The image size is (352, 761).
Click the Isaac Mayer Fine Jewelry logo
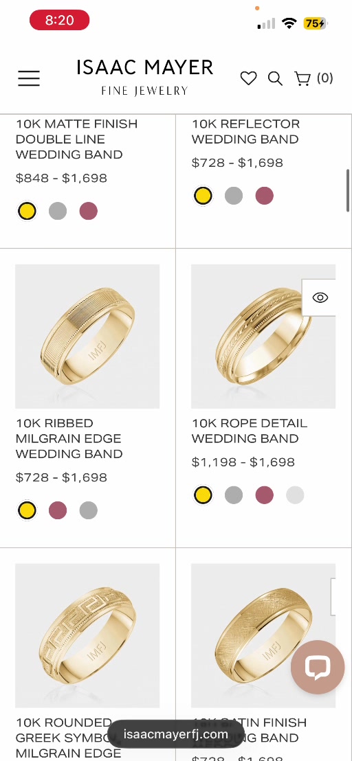point(144,78)
